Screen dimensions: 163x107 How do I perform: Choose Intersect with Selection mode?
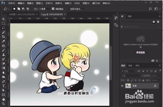(28, 9)
